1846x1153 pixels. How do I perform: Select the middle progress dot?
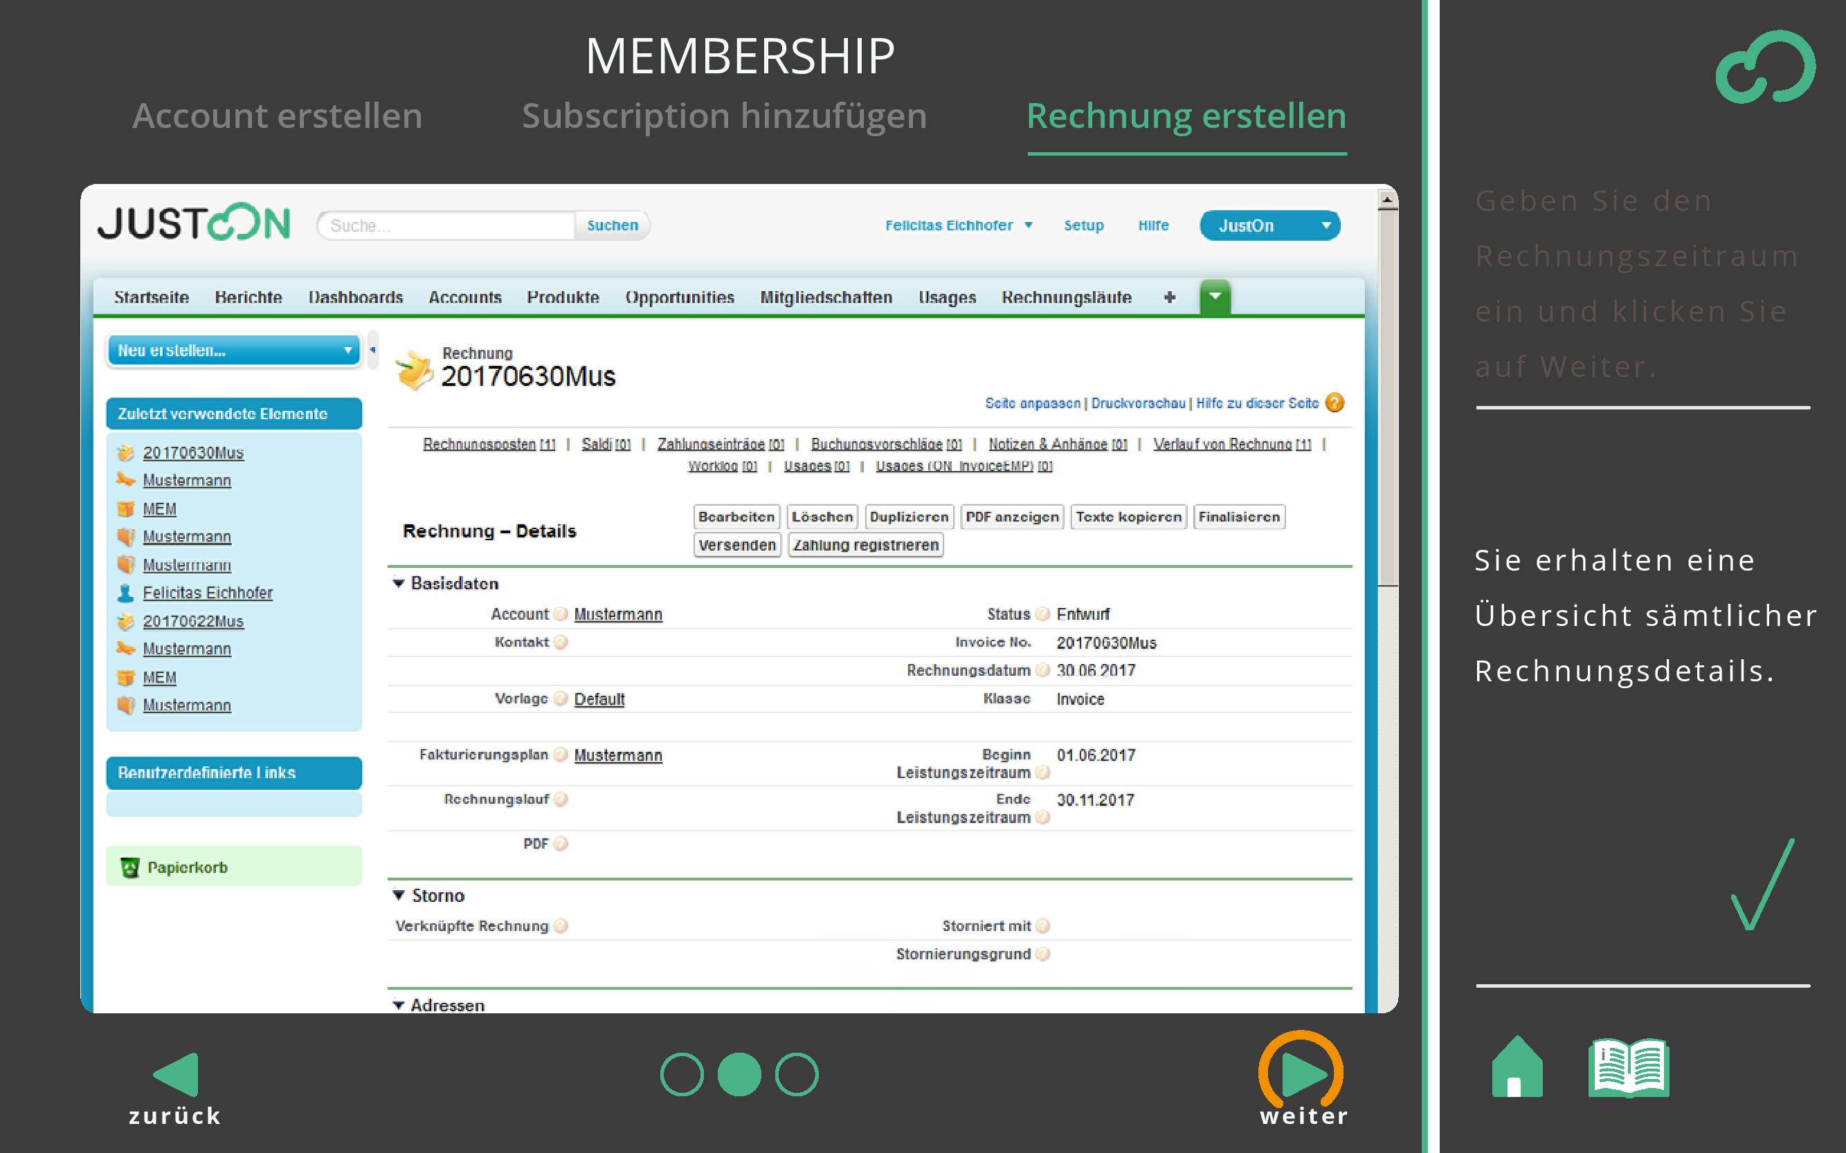coord(739,1074)
